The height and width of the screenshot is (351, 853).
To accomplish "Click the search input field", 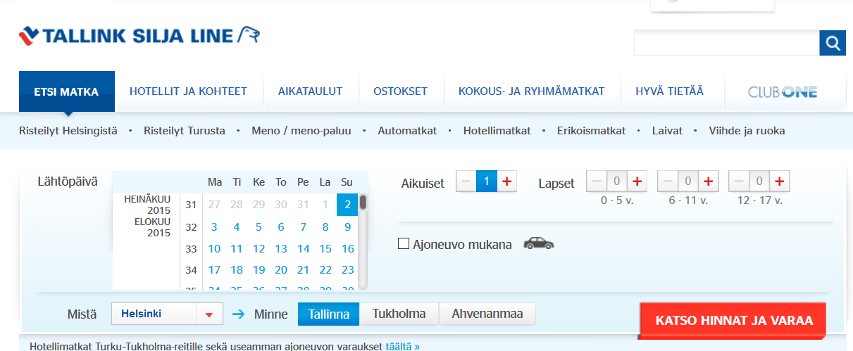I will 726,43.
